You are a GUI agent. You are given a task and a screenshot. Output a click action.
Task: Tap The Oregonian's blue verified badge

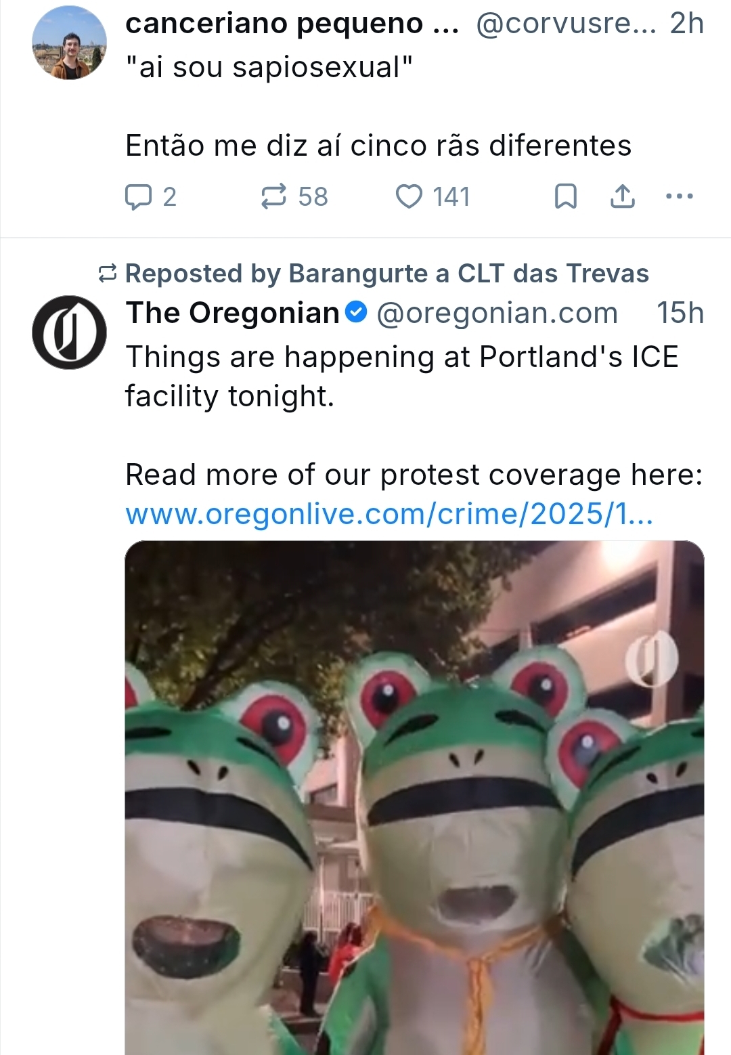coord(356,313)
